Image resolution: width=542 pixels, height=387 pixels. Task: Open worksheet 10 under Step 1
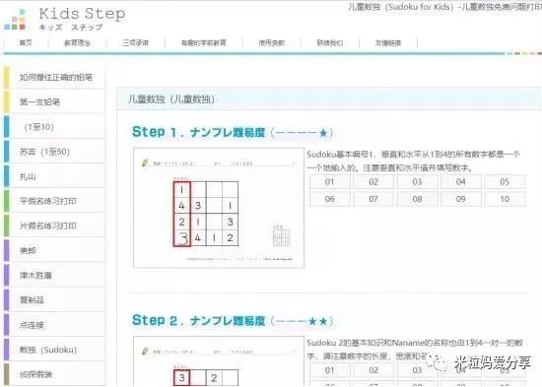[x=505, y=199]
